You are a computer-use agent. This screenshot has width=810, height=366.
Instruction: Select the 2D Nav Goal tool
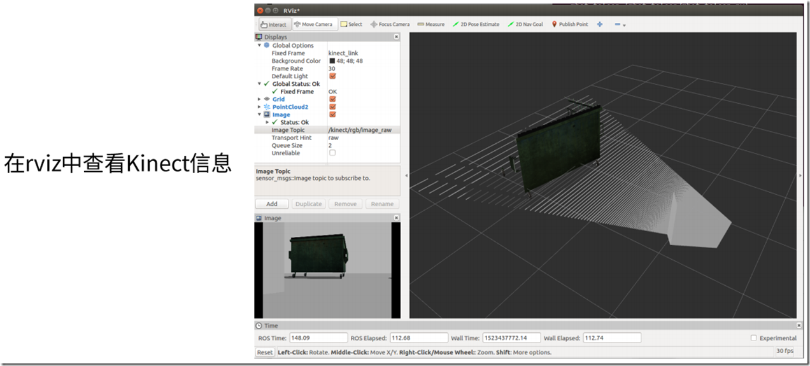coord(525,25)
